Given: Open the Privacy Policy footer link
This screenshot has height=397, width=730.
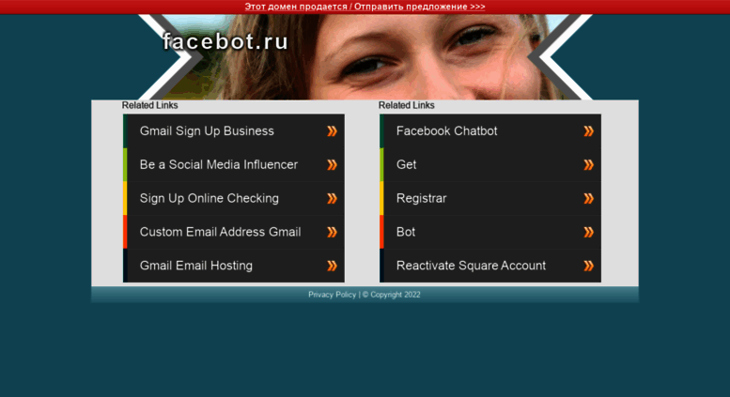Looking at the screenshot, I should point(332,295).
